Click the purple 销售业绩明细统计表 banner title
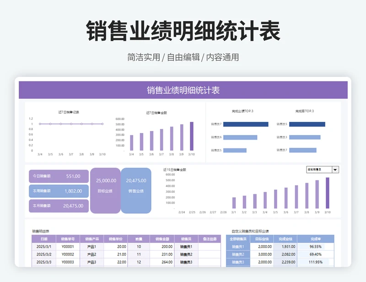Screen dimensions: 366x282 click(x=183, y=90)
